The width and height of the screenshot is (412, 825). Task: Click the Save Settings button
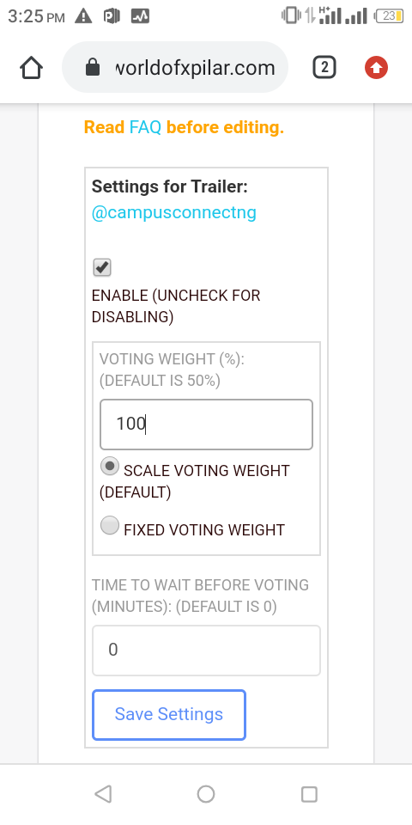[169, 714]
